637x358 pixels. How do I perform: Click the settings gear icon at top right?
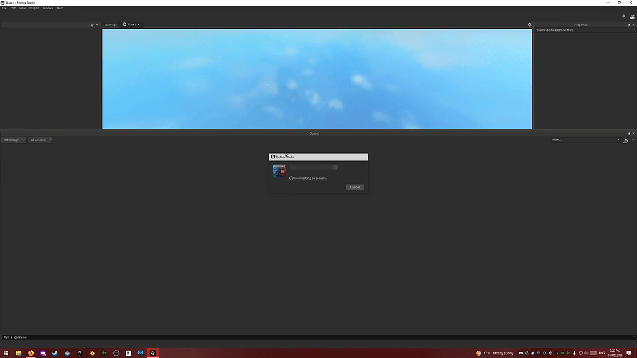coord(623,16)
